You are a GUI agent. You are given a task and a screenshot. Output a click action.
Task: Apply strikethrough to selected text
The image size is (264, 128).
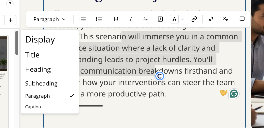146,19
